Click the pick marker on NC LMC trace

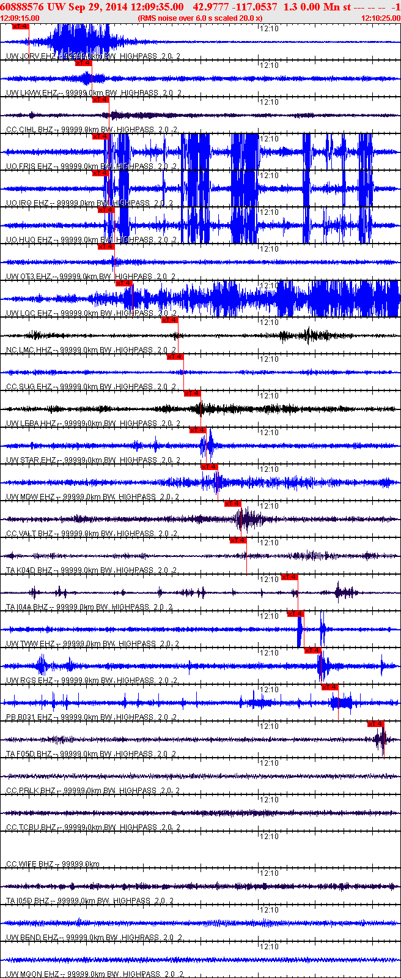169,320
